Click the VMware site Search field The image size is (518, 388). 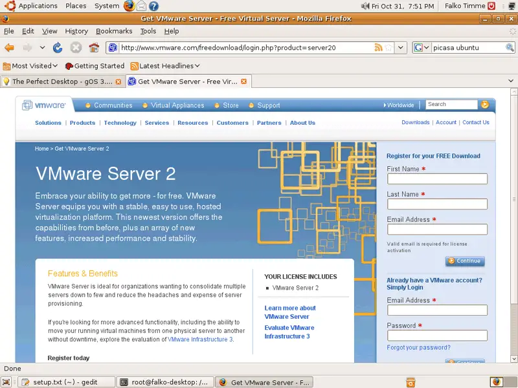click(x=451, y=105)
